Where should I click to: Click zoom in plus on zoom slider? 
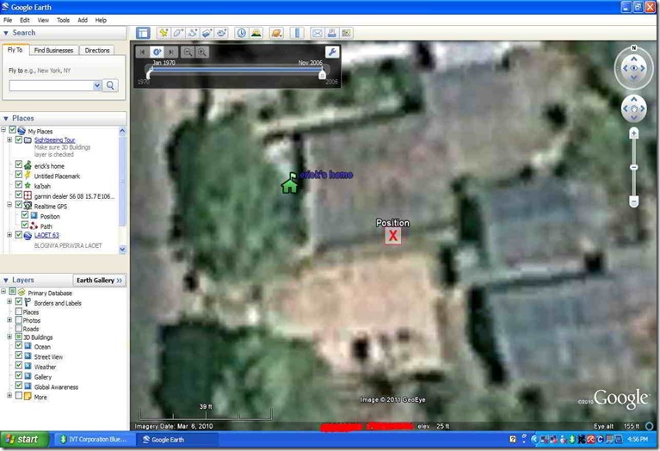pyautogui.click(x=634, y=134)
